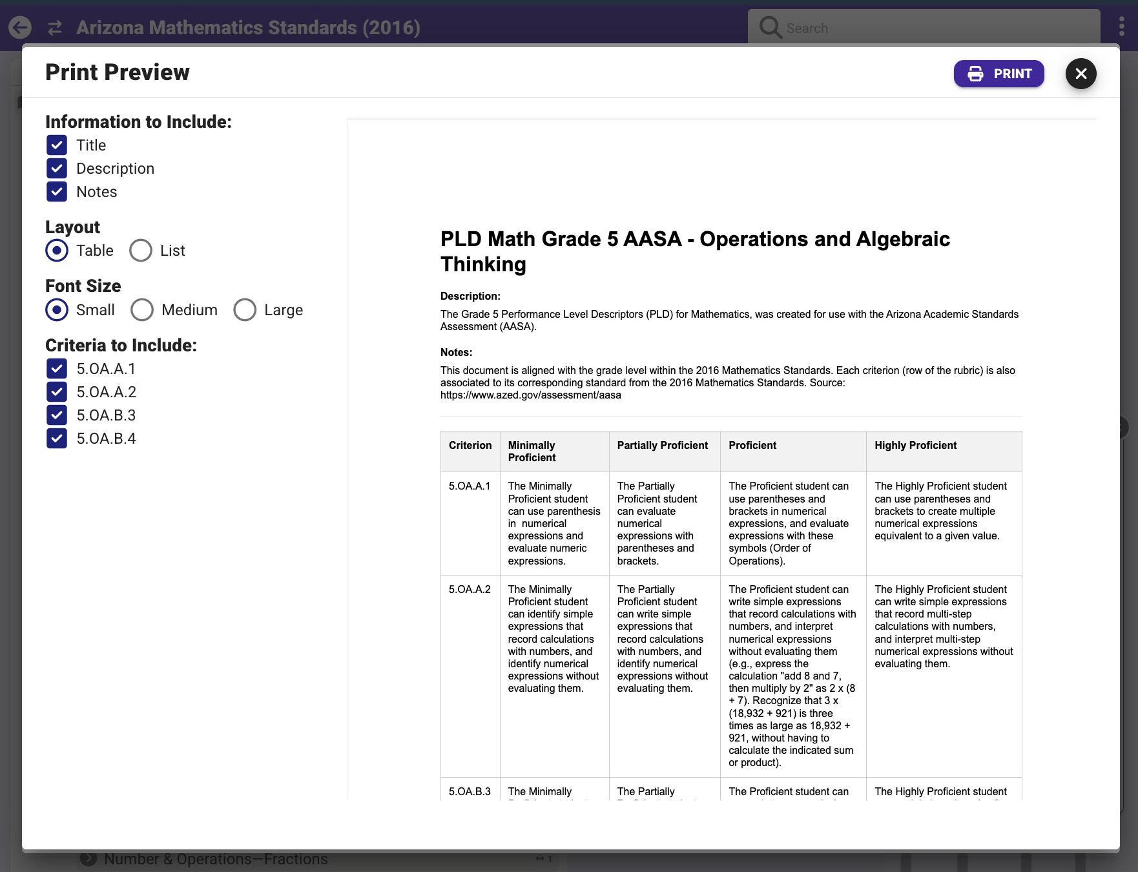Image resolution: width=1138 pixels, height=872 pixels.
Task: Close the Print Preview dialog
Action: 1081,74
